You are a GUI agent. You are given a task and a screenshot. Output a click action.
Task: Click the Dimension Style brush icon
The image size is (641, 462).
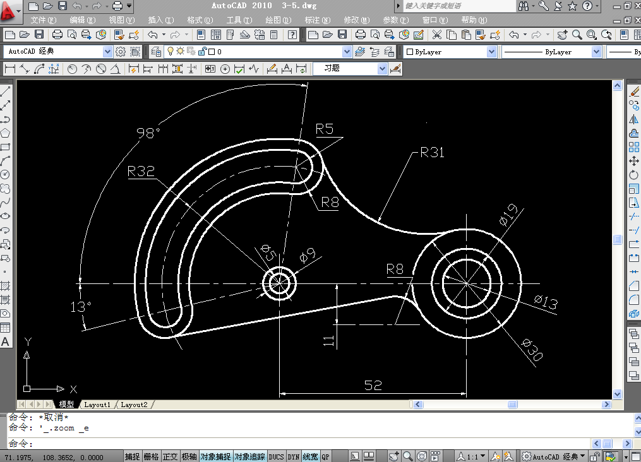(x=395, y=69)
